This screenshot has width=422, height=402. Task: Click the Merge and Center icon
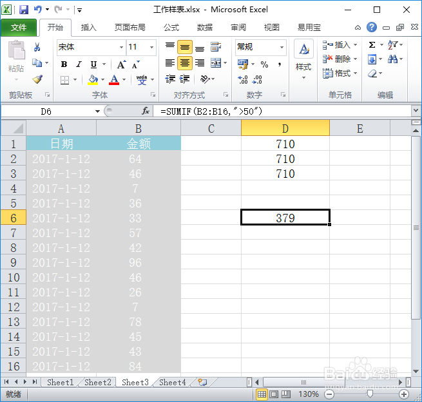(x=216, y=63)
